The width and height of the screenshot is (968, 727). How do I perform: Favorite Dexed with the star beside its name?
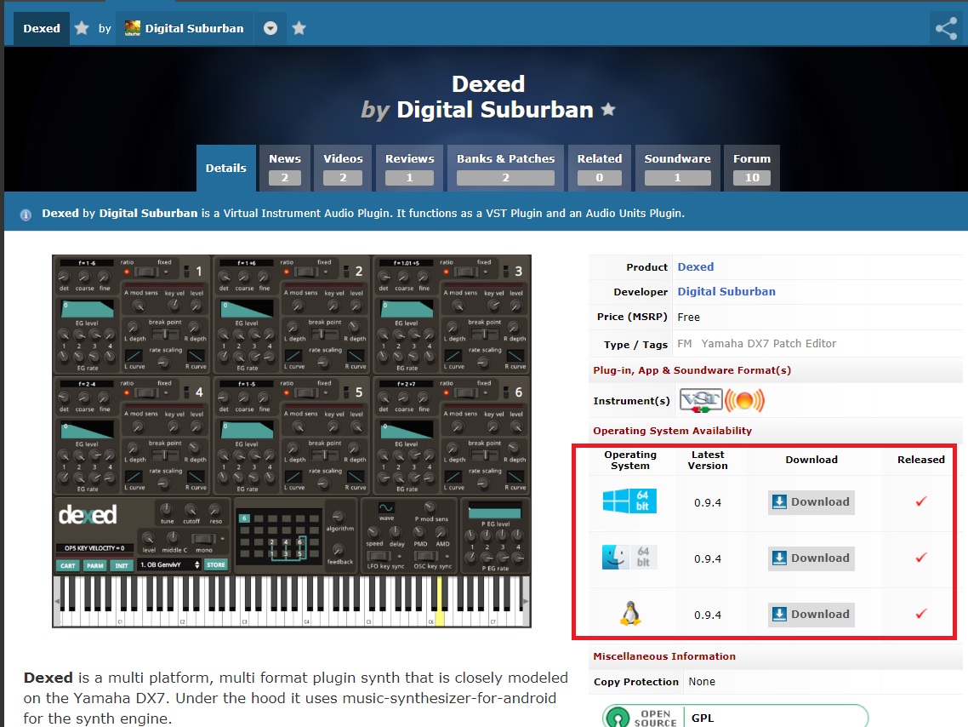82,28
